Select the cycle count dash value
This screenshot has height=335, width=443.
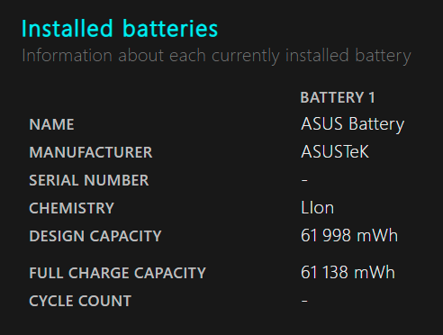(x=304, y=301)
